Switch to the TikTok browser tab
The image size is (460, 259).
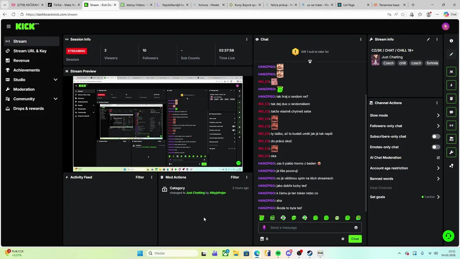click(64, 5)
